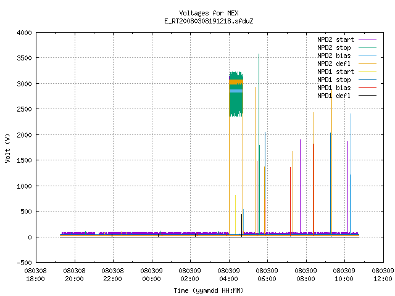Click the 'NPD2 stop' legend label
This screenshot has height=296, width=395.
(334, 47)
